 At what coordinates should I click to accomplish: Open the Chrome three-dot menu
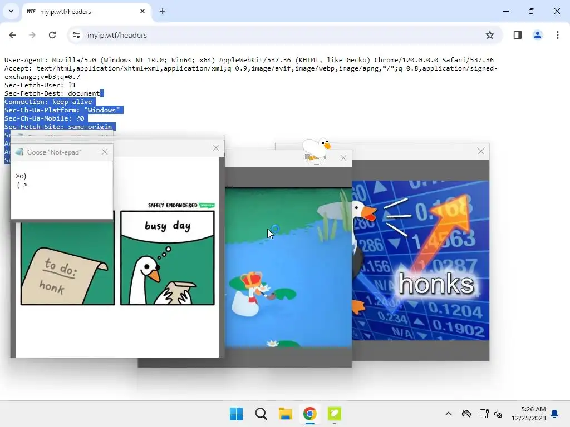pyautogui.click(x=558, y=35)
